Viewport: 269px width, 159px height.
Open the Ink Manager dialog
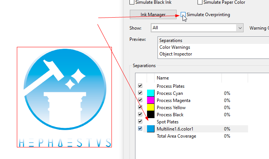click(x=153, y=15)
